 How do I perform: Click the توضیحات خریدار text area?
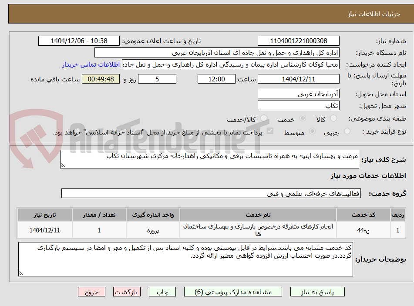pyautogui.click(x=185, y=259)
